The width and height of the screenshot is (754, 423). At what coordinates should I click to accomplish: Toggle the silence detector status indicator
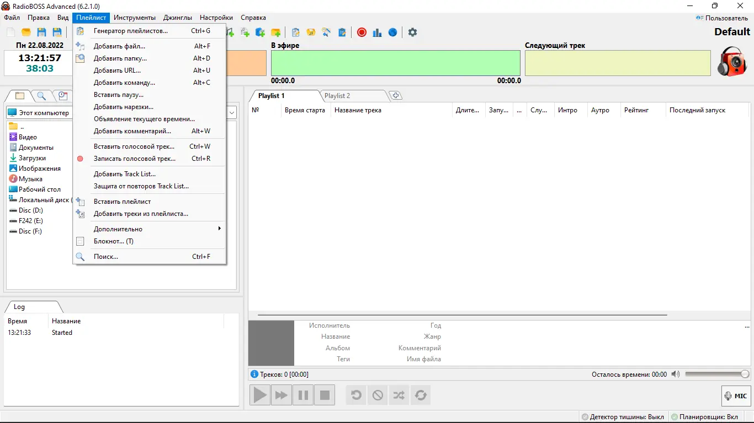pos(623,417)
